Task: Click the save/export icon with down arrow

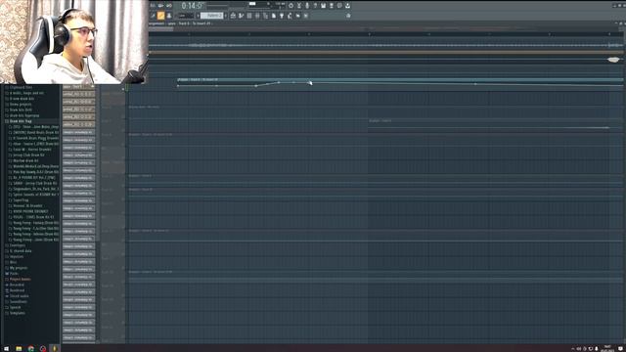Action: click(348, 6)
